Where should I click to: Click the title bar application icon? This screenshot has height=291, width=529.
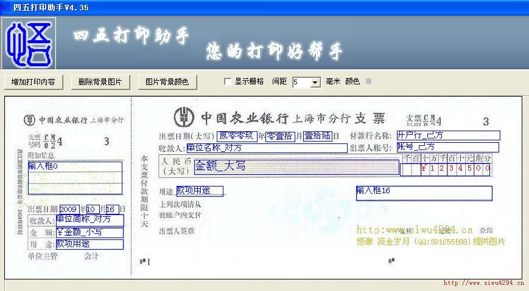[x=5, y=7]
